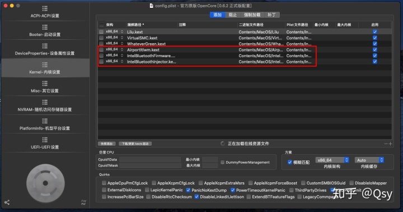Viewport: 403px width, 212px height.
Task: Click the Cpuid1Data input field
Action: [150, 159]
